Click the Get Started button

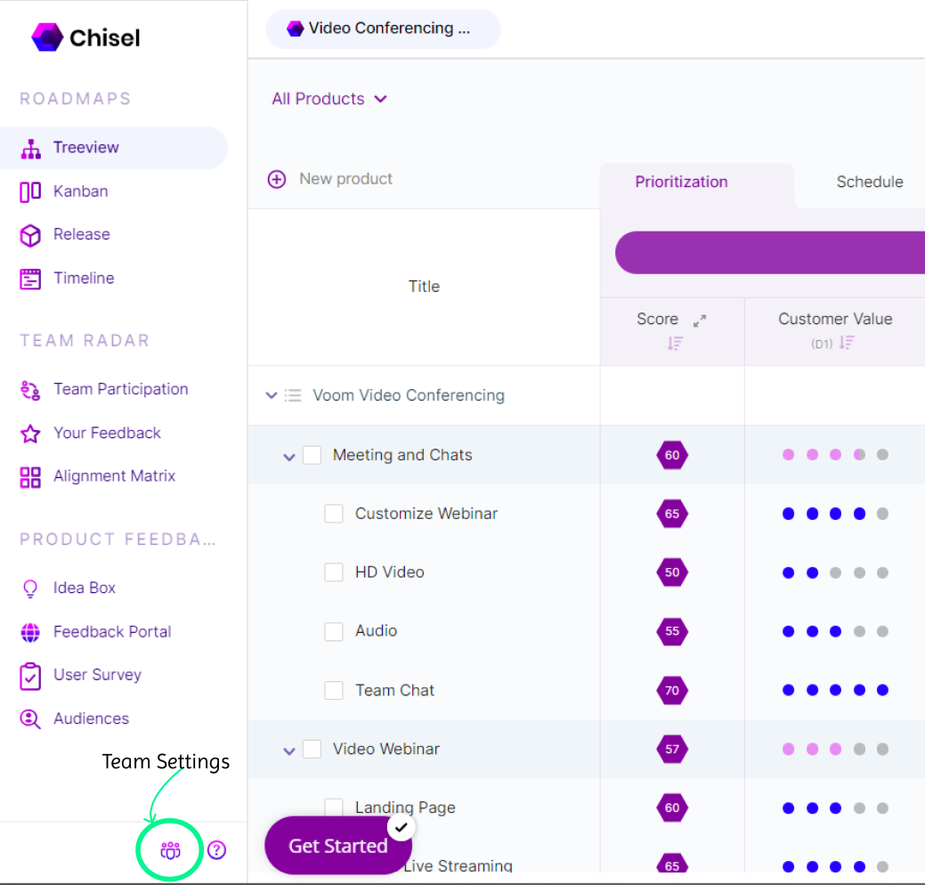pyautogui.click(x=337, y=845)
